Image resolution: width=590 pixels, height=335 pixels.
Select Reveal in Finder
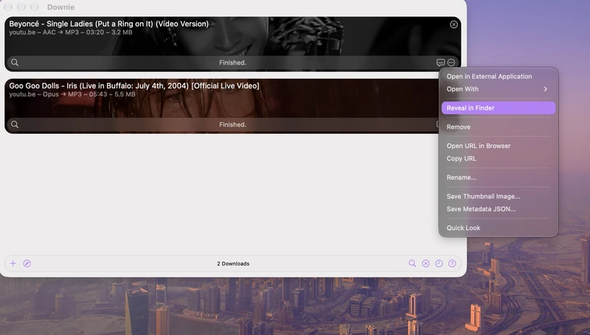499,107
